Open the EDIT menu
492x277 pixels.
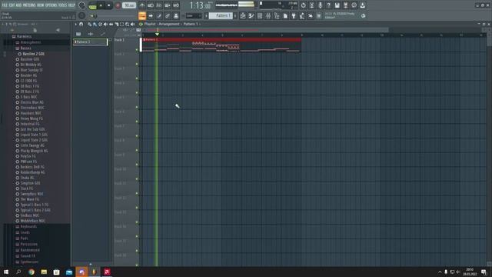click(12, 5)
